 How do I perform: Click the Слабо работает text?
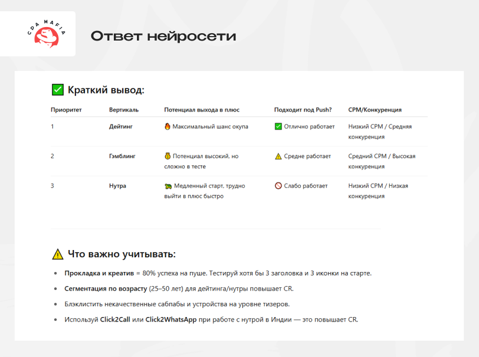pos(305,186)
